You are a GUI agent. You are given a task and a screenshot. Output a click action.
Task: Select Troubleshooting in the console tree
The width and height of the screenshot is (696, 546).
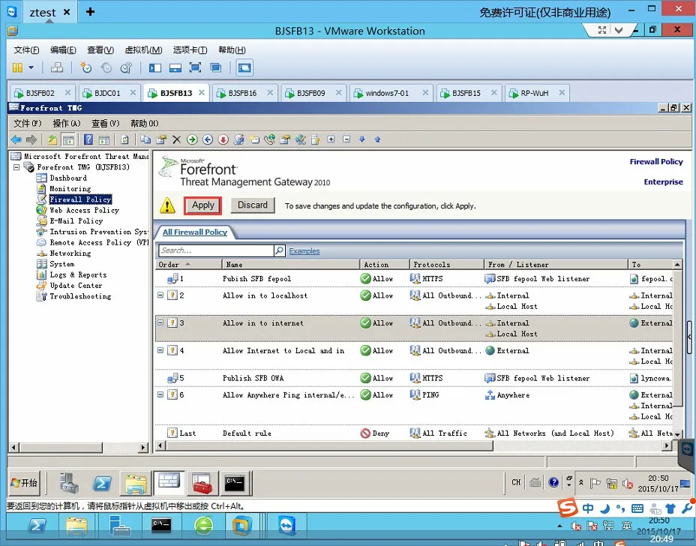tap(80, 296)
